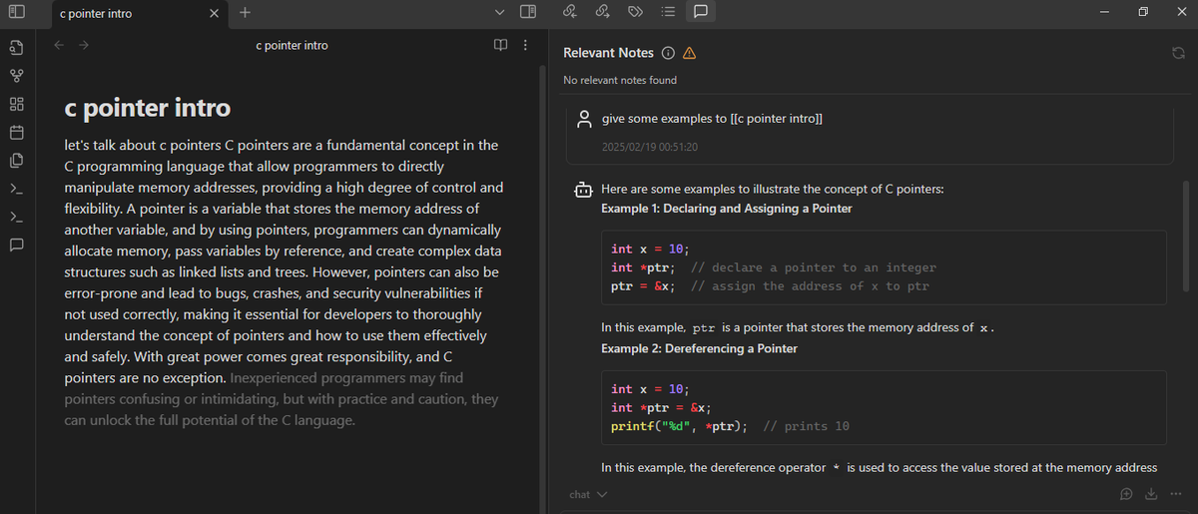Click the Relevant Notes info icon

pos(668,53)
